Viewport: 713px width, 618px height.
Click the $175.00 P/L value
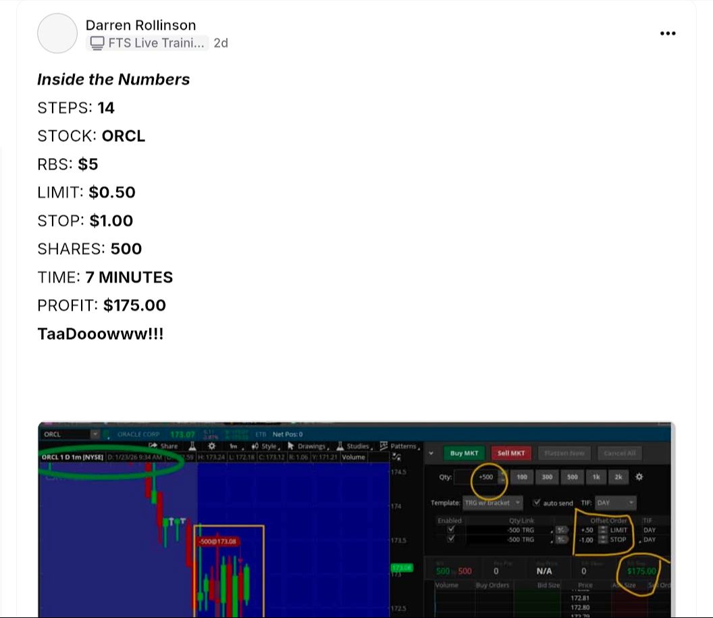pos(641,571)
